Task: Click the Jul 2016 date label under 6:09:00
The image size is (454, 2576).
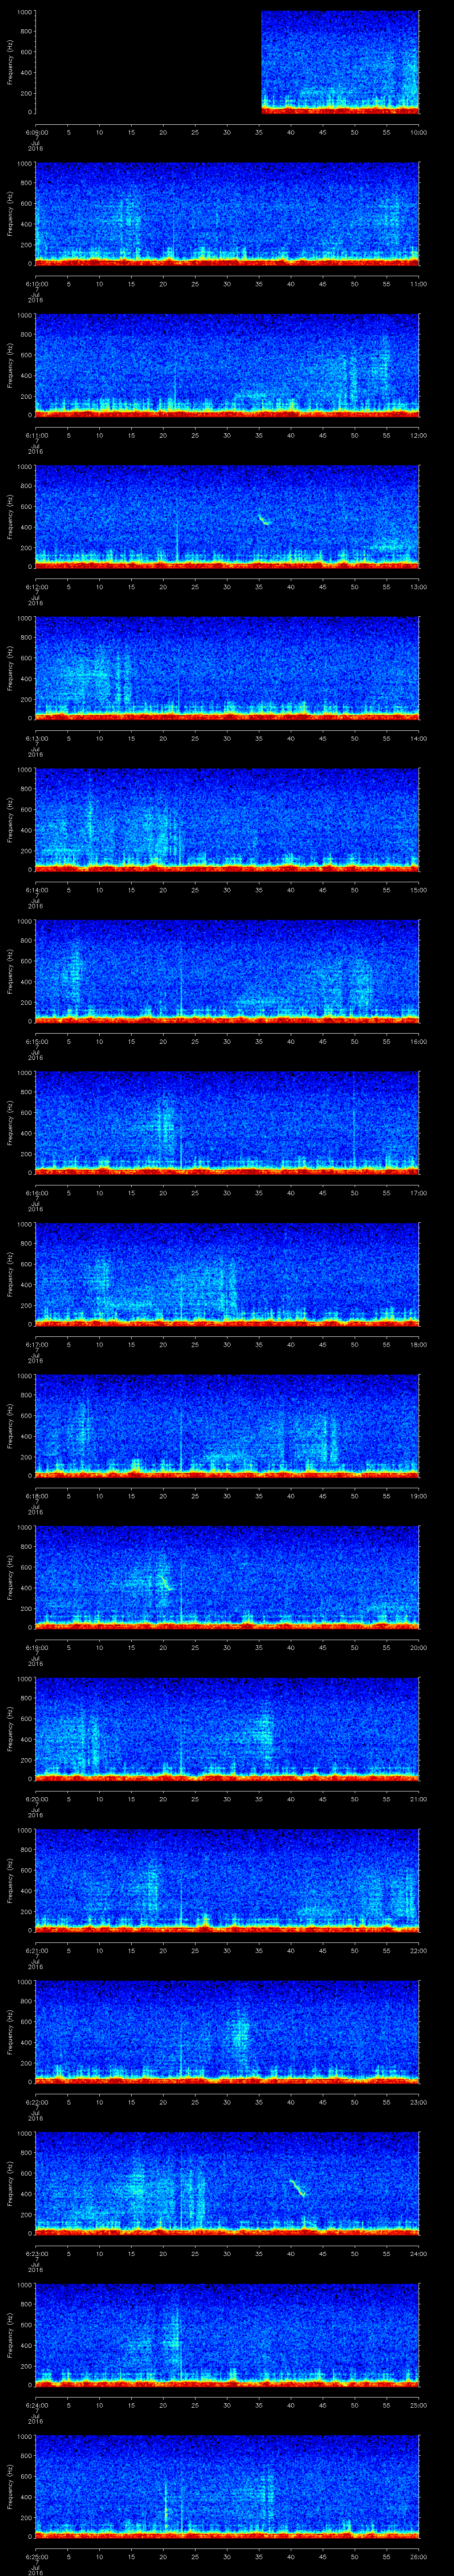Action: [x=36, y=145]
